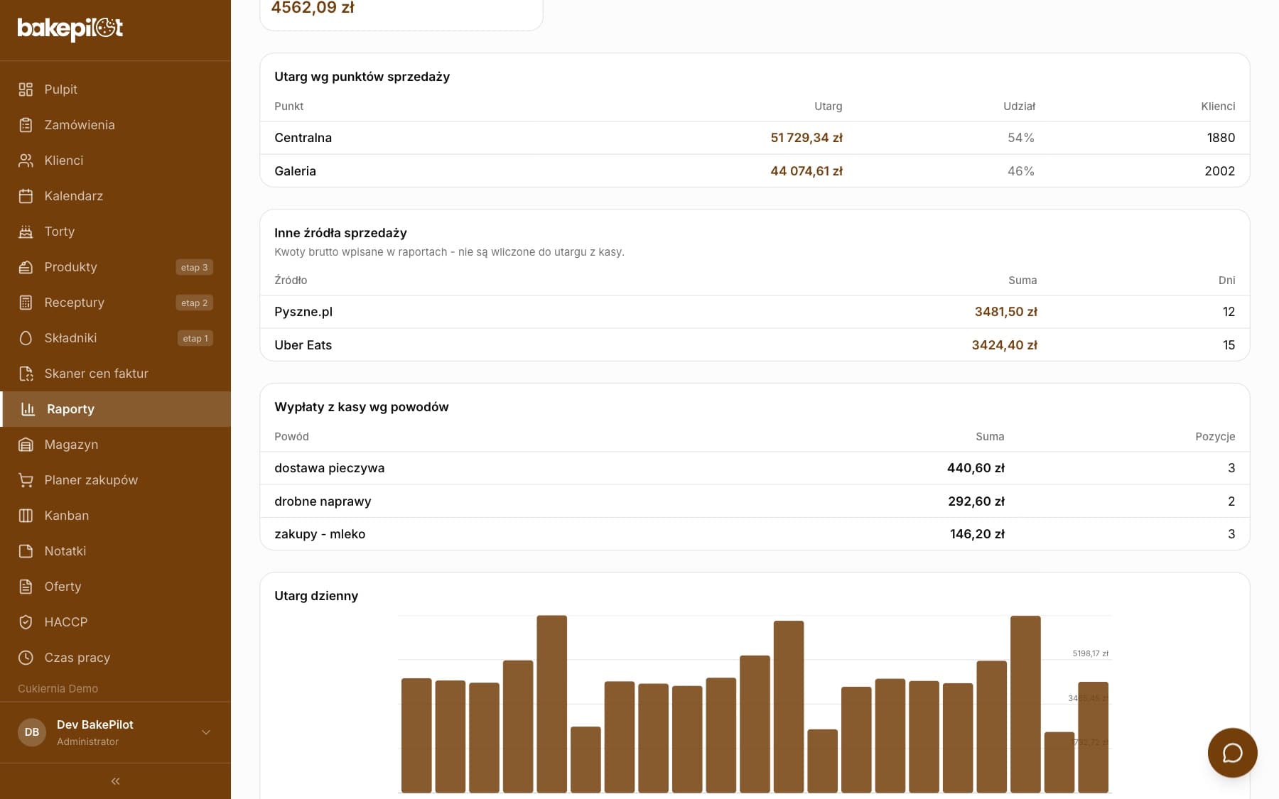
Task: Click Uber Eats sum 3424,40 zł
Action: (1004, 345)
